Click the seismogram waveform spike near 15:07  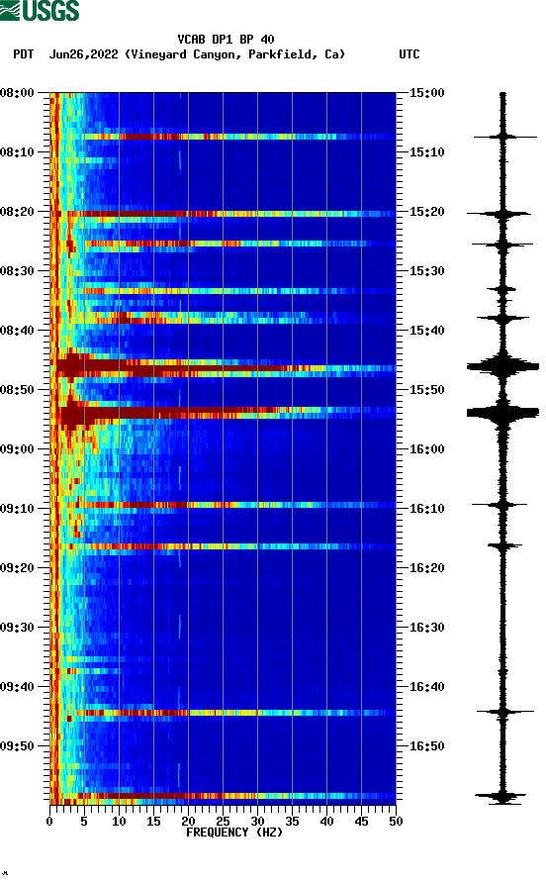[x=504, y=137]
